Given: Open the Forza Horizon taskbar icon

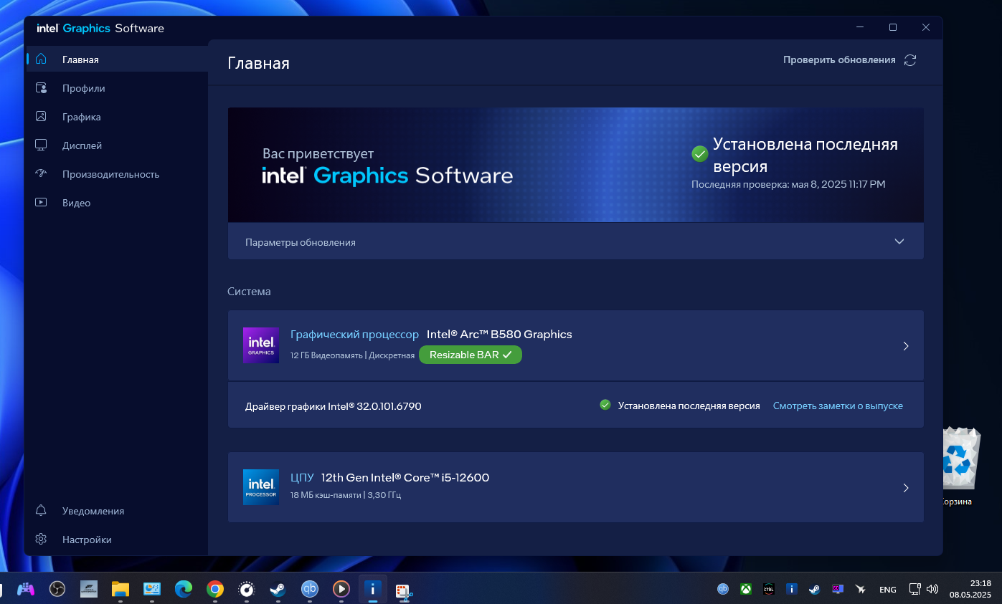Looking at the screenshot, I should point(89,589).
